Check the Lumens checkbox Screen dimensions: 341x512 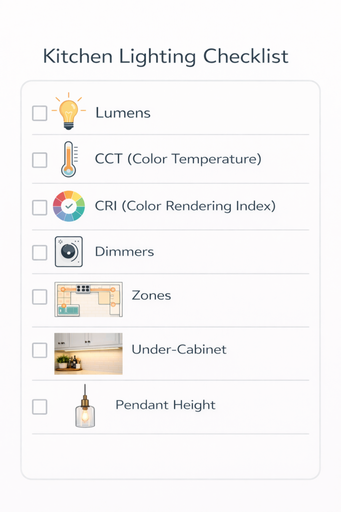pos(40,113)
